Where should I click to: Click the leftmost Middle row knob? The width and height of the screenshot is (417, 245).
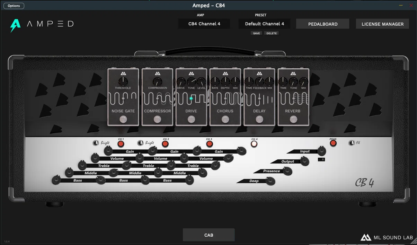click(69, 172)
